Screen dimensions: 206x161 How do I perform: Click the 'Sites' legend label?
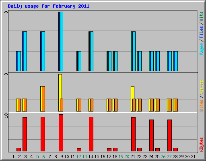202,105
